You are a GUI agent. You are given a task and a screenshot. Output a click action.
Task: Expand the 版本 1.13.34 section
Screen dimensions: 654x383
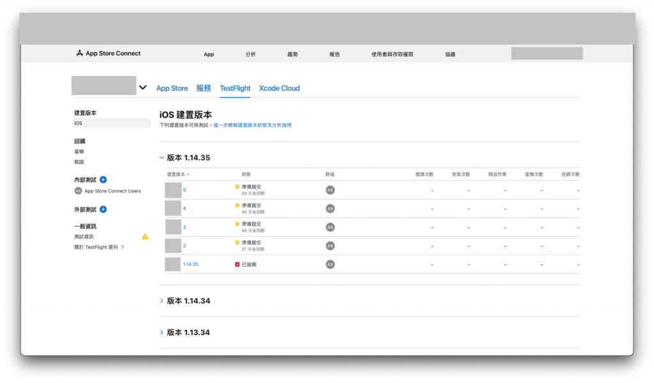click(162, 332)
